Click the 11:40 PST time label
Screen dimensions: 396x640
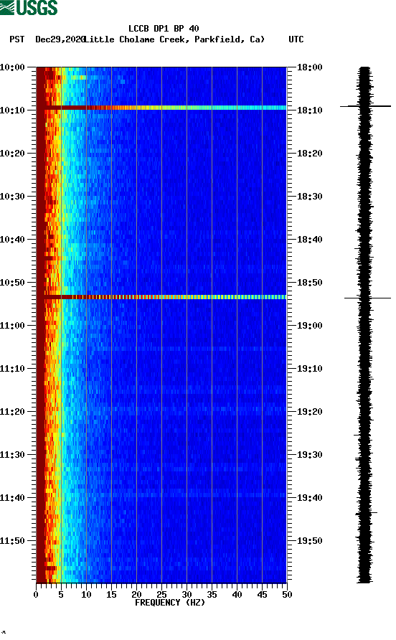point(12,497)
